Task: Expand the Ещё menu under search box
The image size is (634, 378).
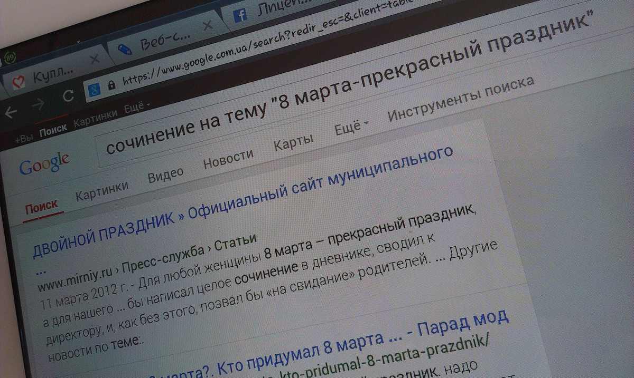Action: pyautogui.click(x=351, y=126)
